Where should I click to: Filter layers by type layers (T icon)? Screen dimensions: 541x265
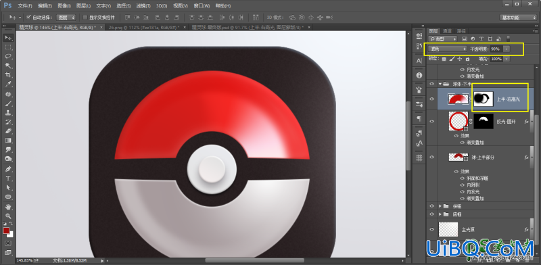[x=481, y=39]
